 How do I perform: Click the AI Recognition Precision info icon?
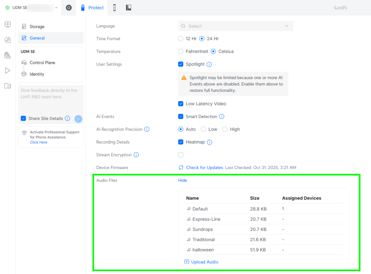(147, 129)
